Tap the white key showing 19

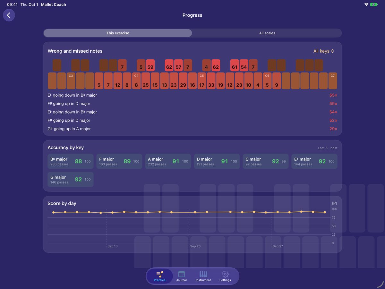pyautogui.click(x=220, y=81)
